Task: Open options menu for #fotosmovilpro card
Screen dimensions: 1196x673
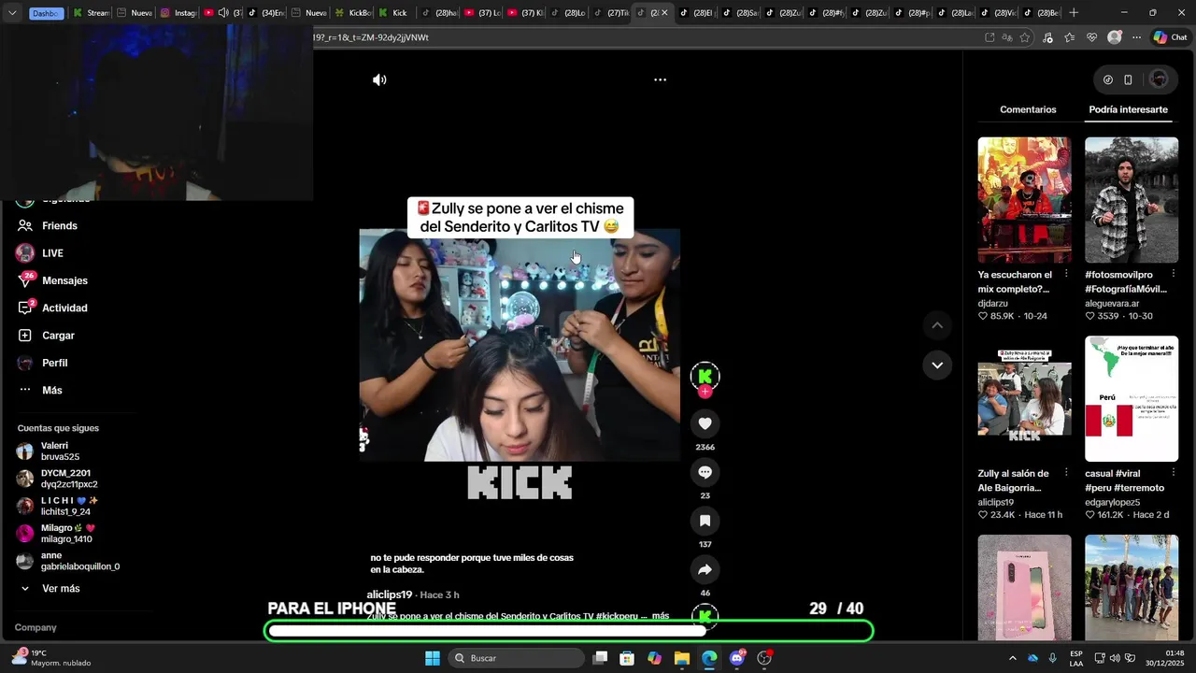Action: [1173, 274]
